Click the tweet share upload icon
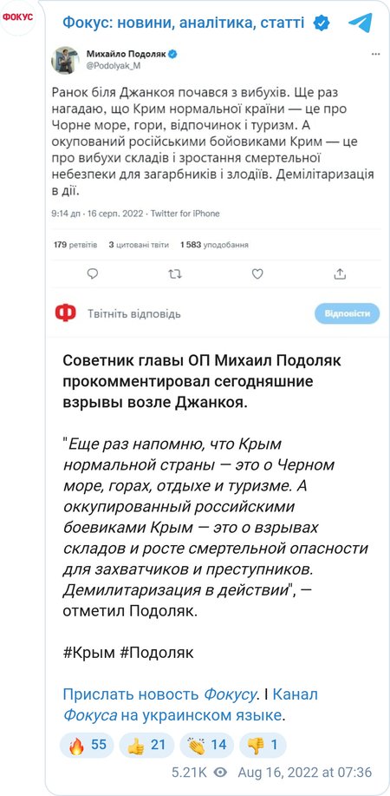 (340, 274)
